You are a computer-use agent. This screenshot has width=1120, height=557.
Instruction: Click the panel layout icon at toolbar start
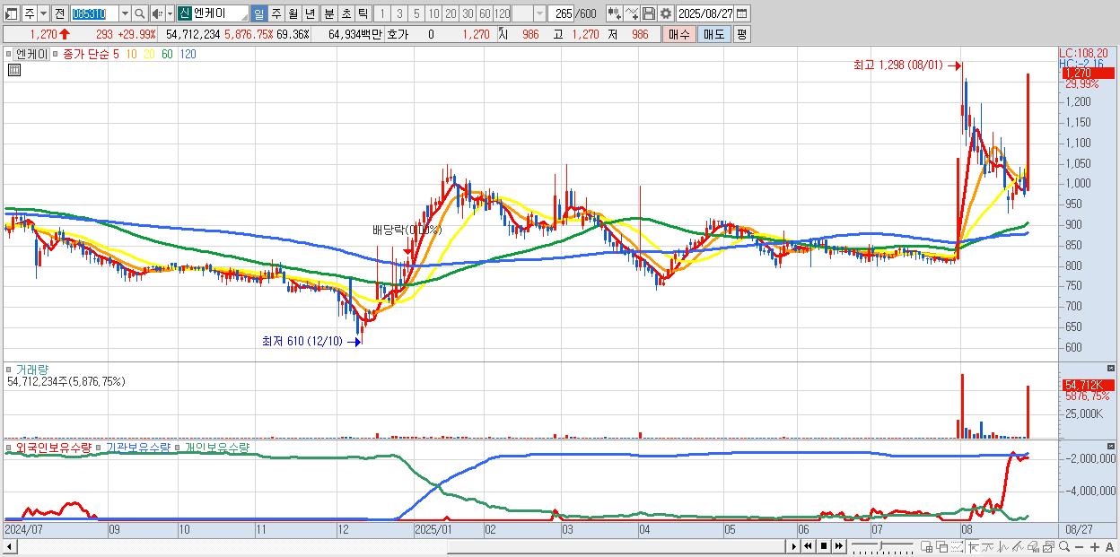11,13
